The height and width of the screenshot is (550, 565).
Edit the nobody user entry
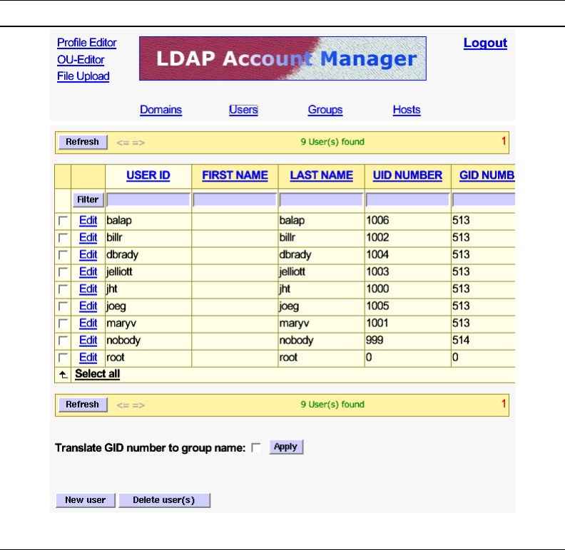(x=88, y=340)
